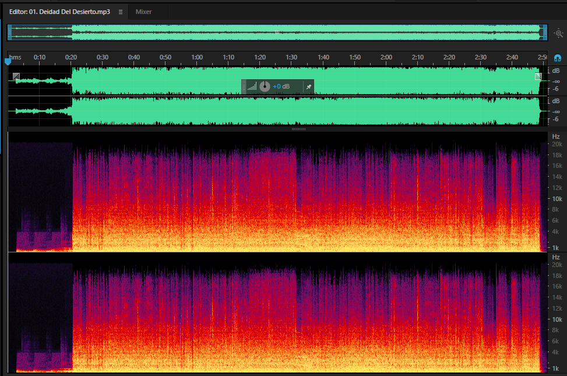Viewport: 567px width, 376px height.
Task: Open the Editor panel menu icon
Action: click(x=121, y=12)
